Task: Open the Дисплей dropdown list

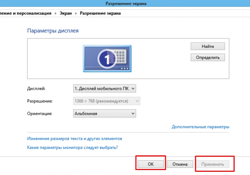Action: [104, 88]
